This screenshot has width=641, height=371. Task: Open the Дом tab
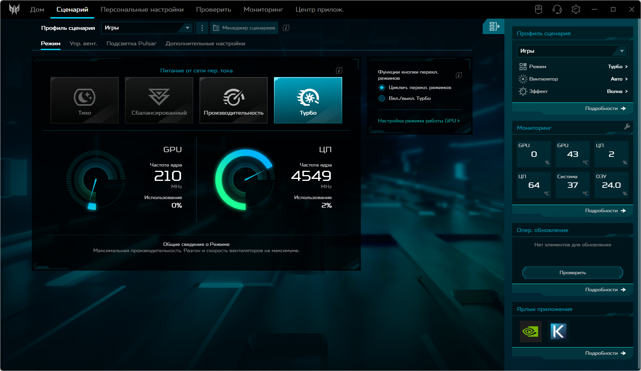tap(37, 9)
